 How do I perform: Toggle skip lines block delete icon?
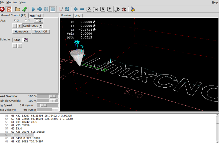[61, 9]
